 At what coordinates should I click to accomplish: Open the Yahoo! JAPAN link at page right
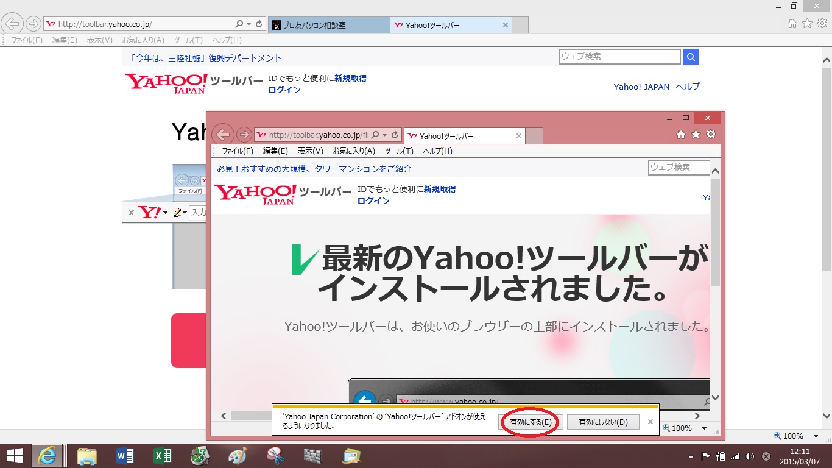point(641,87)
